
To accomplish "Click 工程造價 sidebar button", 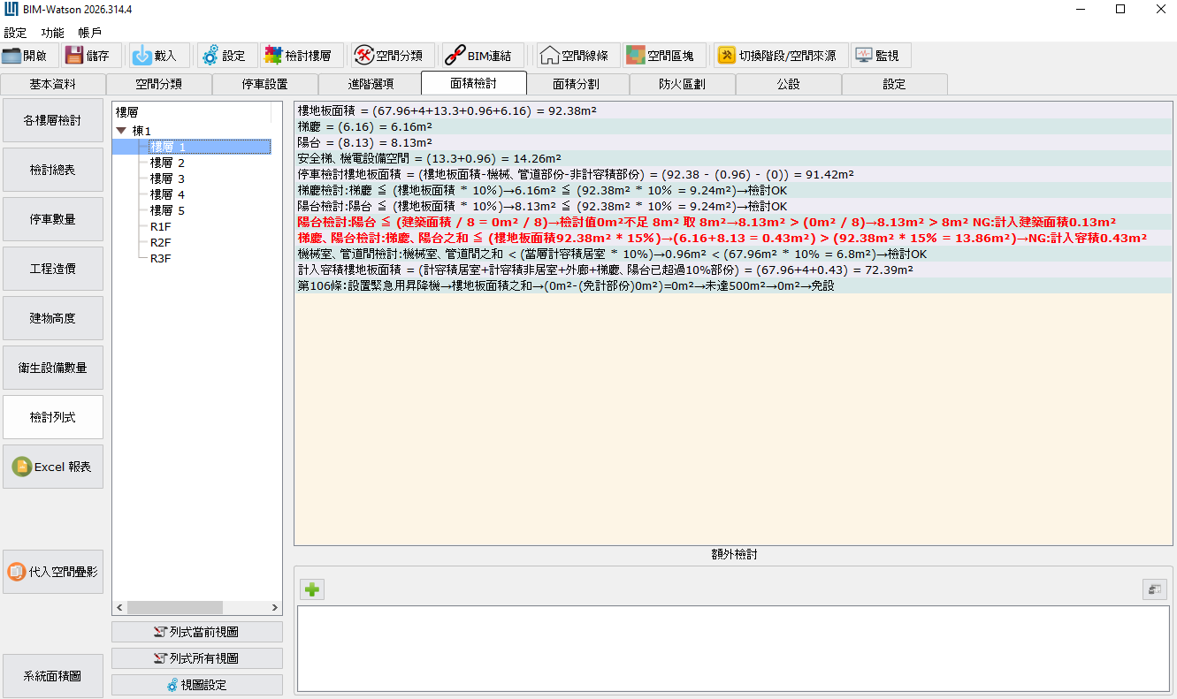I will [x=53, y=269].
